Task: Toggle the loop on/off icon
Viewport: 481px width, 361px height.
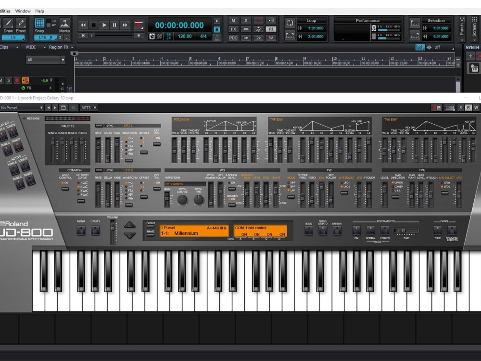Action: pos(290,23)
